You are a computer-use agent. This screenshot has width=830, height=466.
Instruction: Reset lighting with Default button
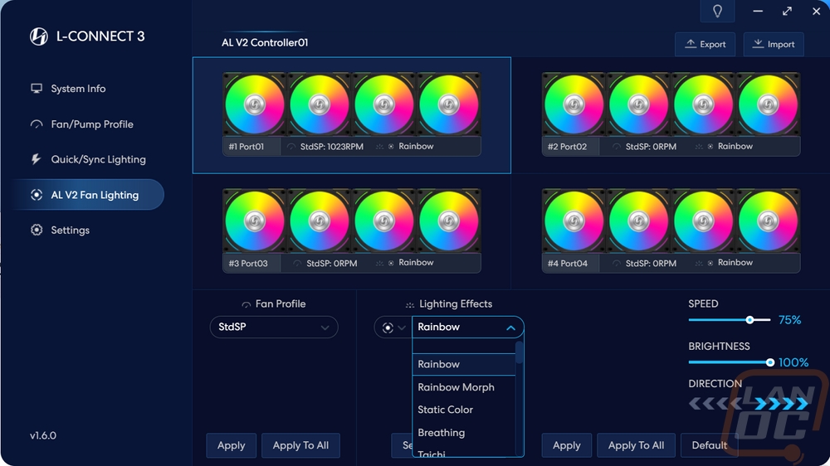tap(710, 445)
